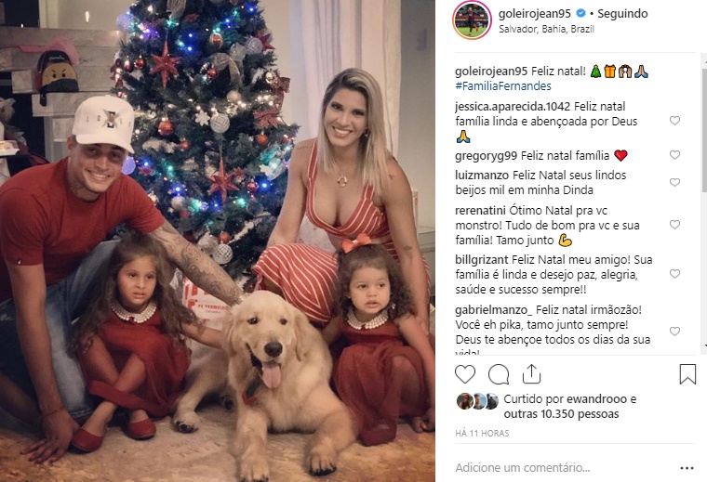Share the post with the upload icon

click(x=531, y=374)
